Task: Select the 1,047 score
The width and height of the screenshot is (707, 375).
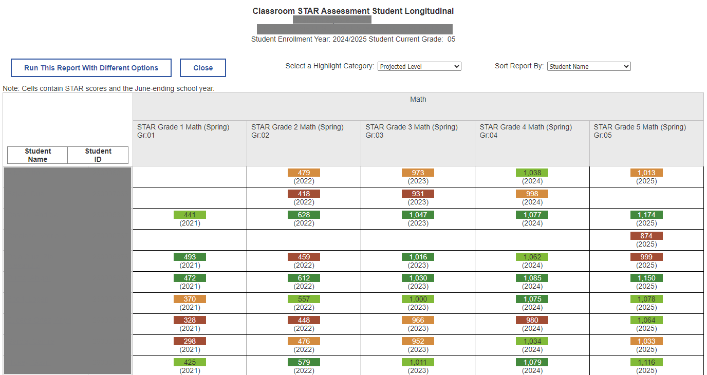Action: tap(418, 215)
